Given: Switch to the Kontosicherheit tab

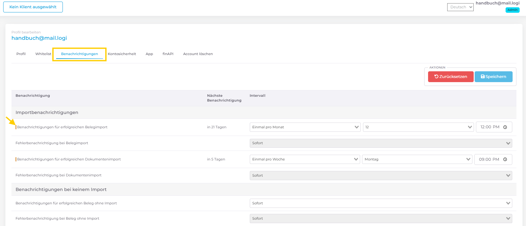Looking at the screenshot, I should coord(122,54).
